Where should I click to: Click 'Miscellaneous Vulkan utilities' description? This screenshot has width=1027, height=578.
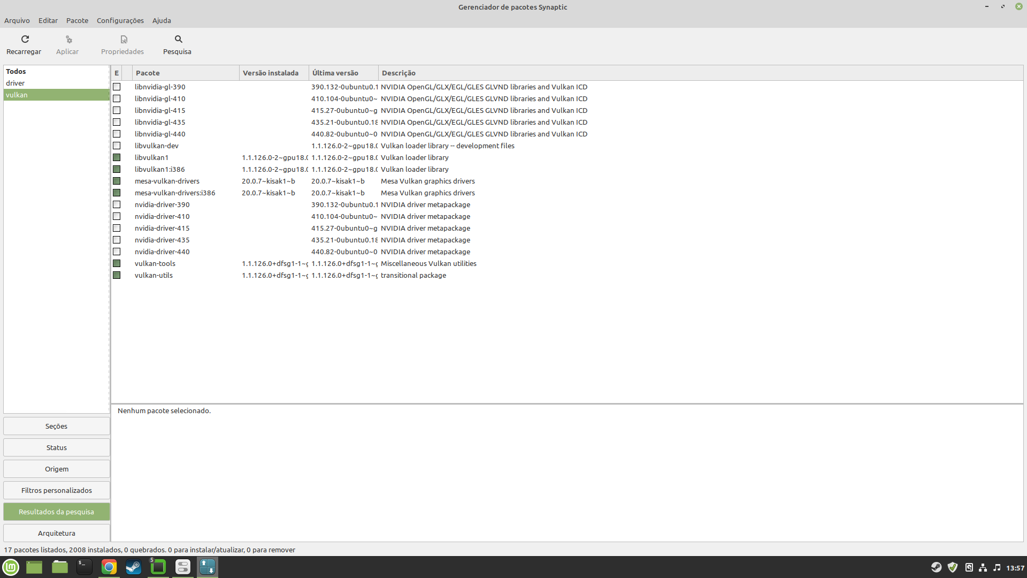tap(428, 263)
